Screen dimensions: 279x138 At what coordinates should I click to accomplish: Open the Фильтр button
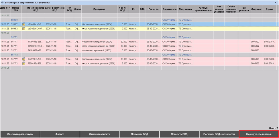pyautogui.click(x=60, y=134)
